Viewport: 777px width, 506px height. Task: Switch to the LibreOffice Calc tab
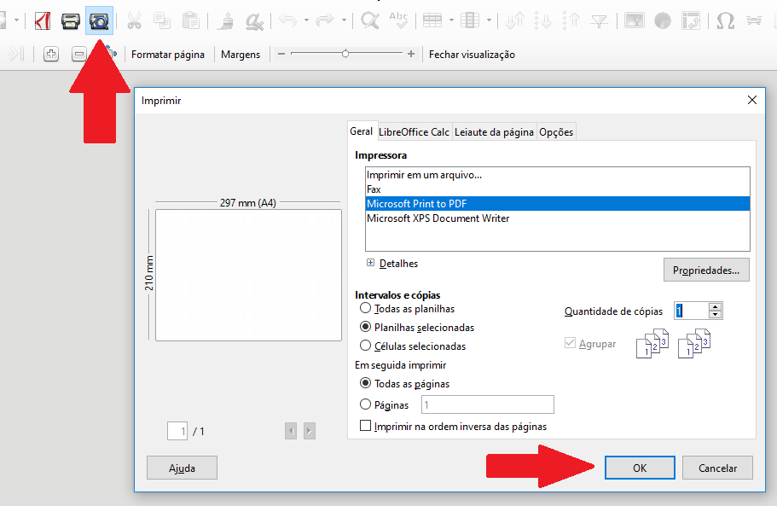[x=414, y=131]
